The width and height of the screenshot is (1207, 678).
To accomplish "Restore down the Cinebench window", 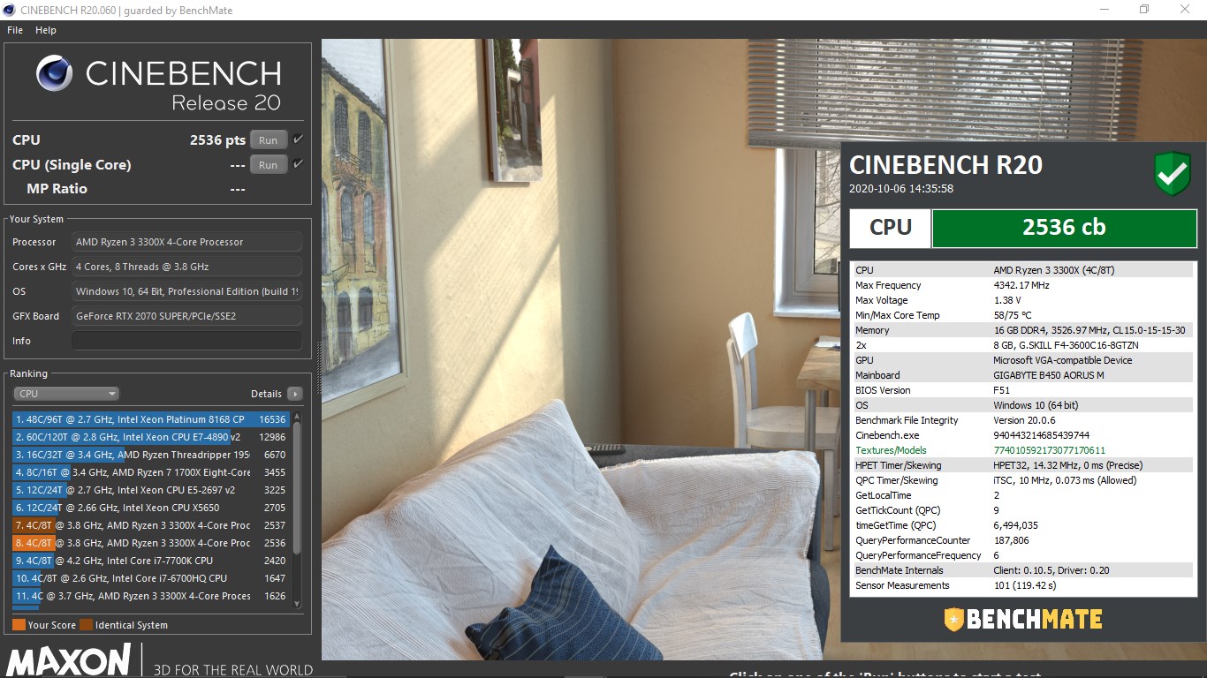I will (1144, 10).
